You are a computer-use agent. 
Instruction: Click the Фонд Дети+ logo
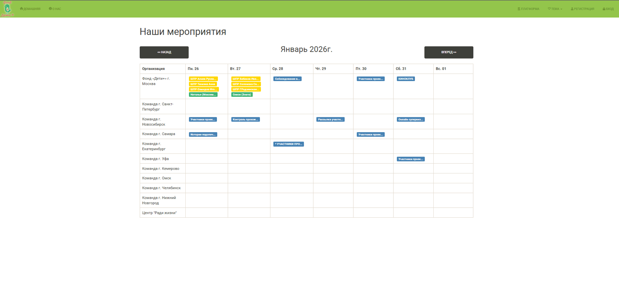pyautogui.click(x=7, y=9)
